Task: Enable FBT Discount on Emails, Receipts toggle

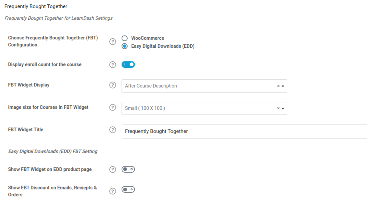Action: [128, 190]
